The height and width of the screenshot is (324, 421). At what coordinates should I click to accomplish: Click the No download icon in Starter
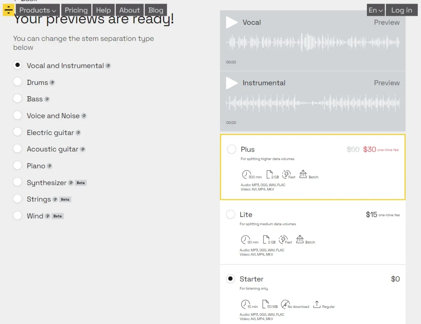(x=286, y=304)
